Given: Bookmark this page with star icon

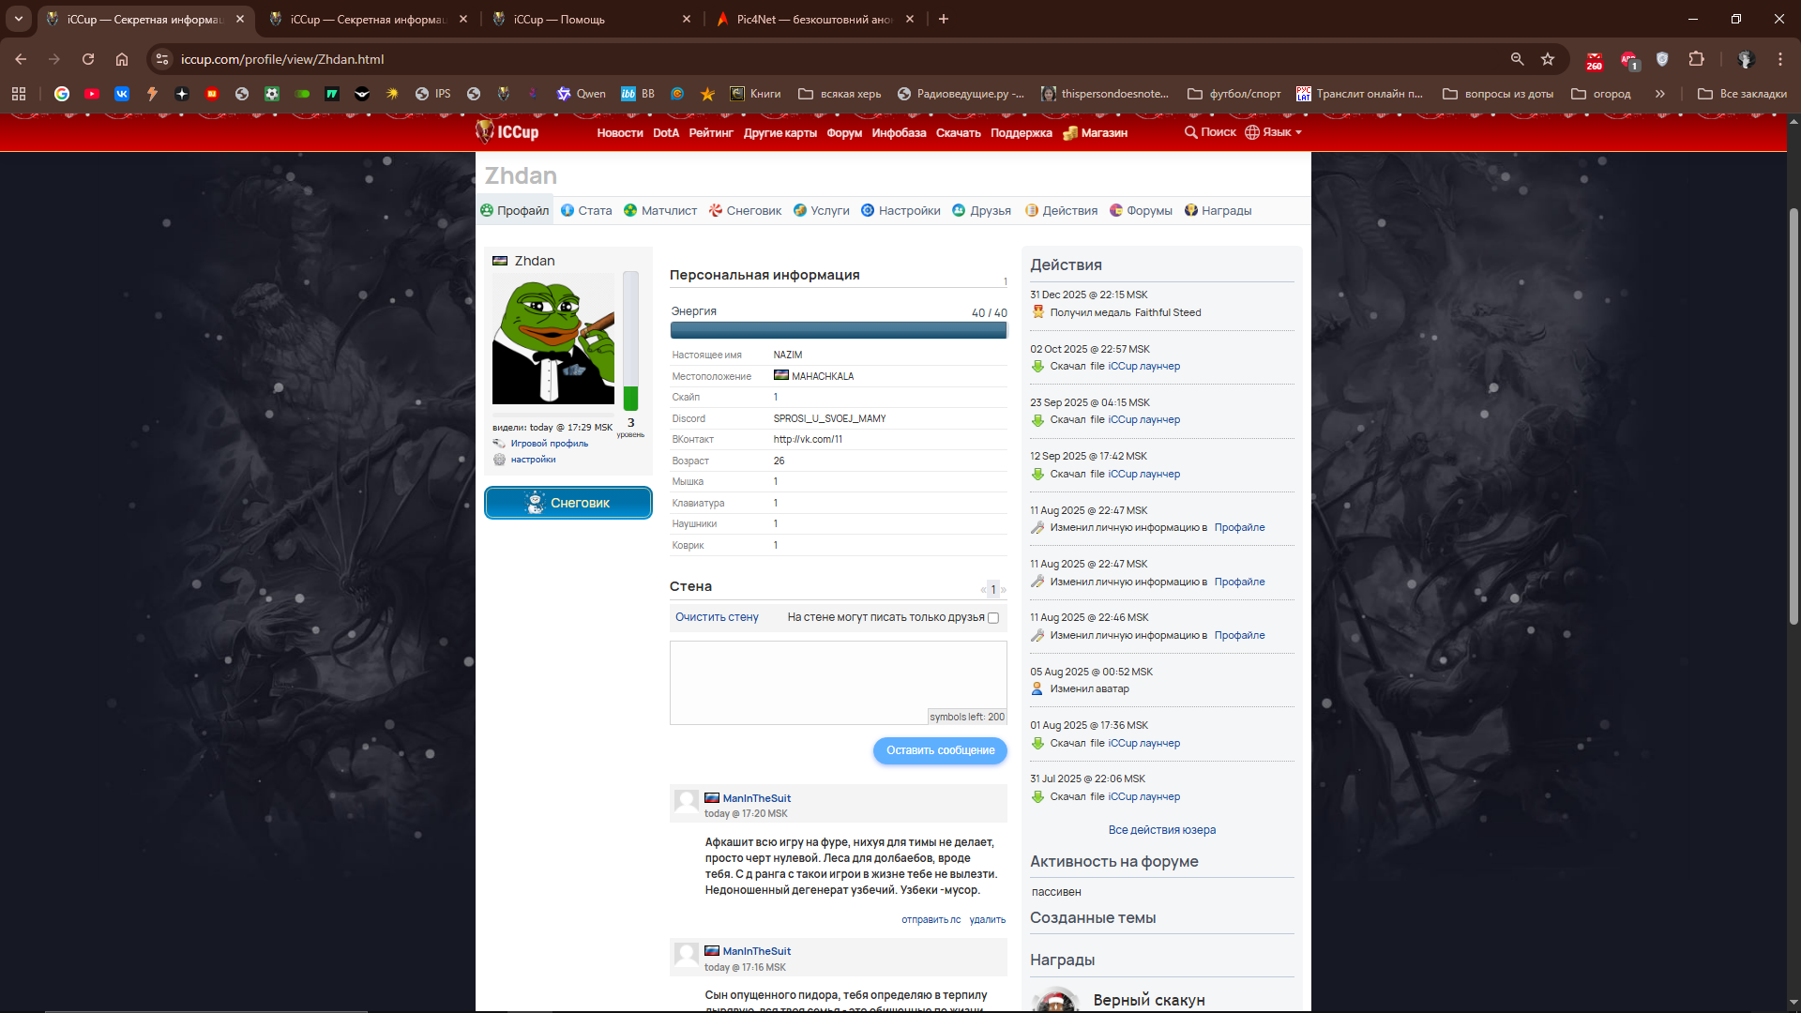Looking at the screenshot, I should (x=1548, y=59).
